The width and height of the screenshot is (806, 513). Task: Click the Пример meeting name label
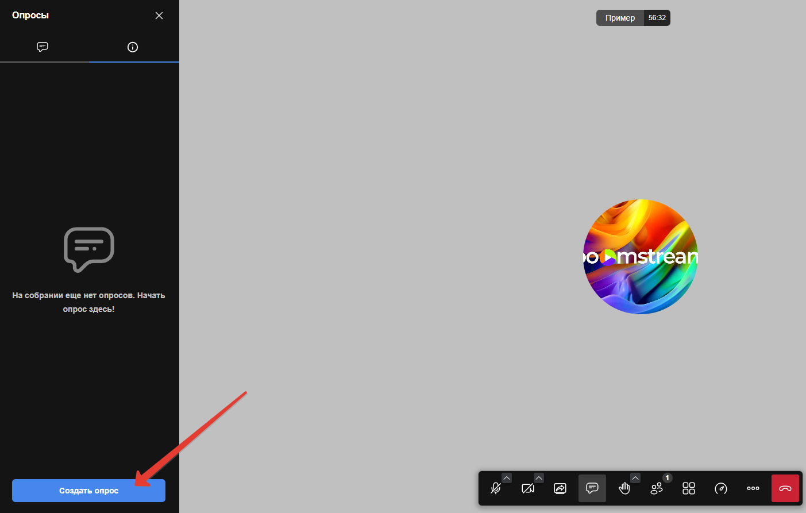620,18
